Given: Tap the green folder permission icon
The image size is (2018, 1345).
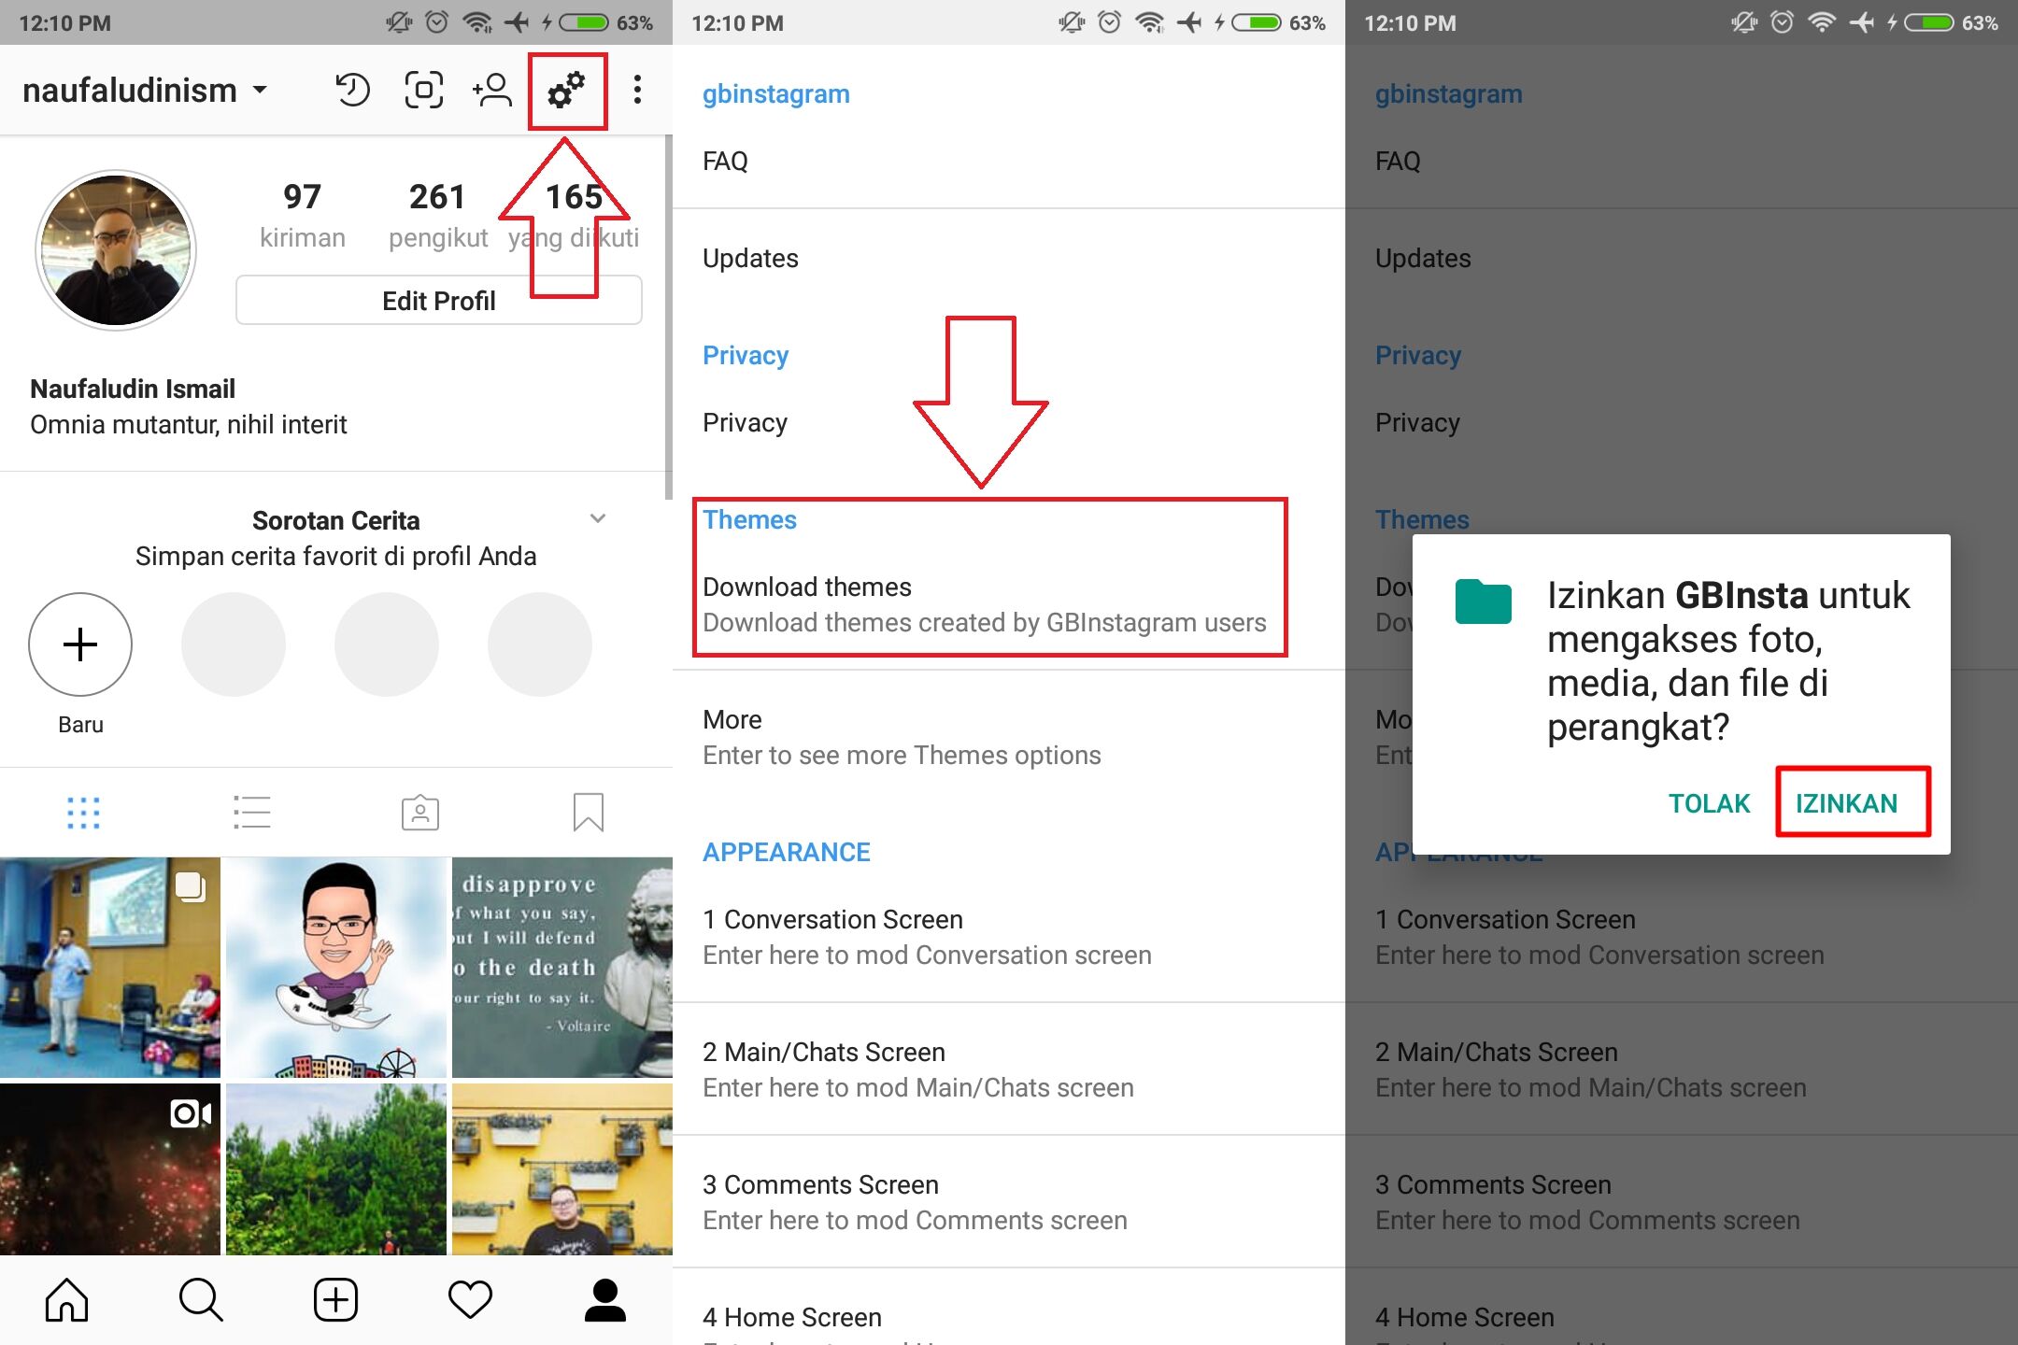Looking at the screenshot, I should point(1484,602).
